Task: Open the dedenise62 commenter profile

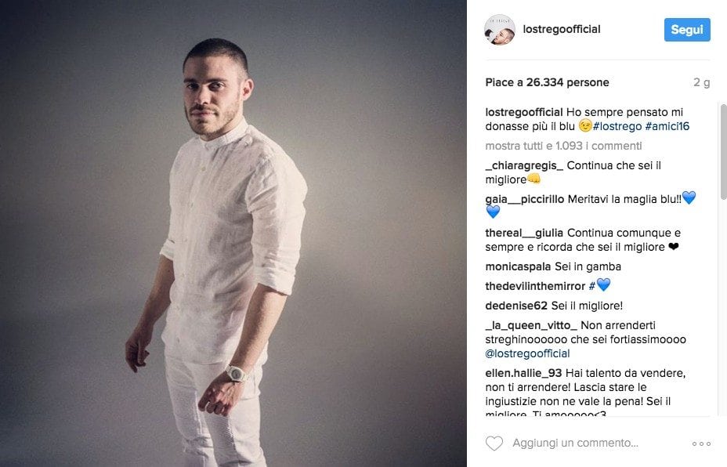Action: [516, 306]
